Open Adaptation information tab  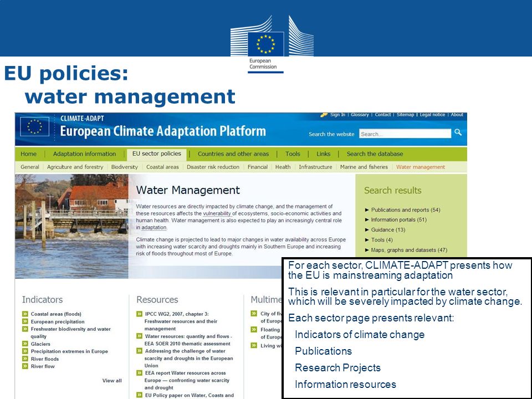coord(84,154)
